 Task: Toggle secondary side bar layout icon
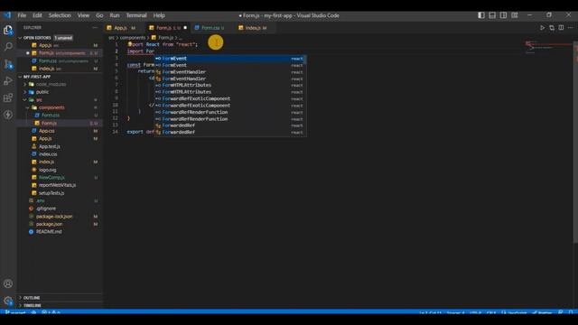(x=503, y=15)
